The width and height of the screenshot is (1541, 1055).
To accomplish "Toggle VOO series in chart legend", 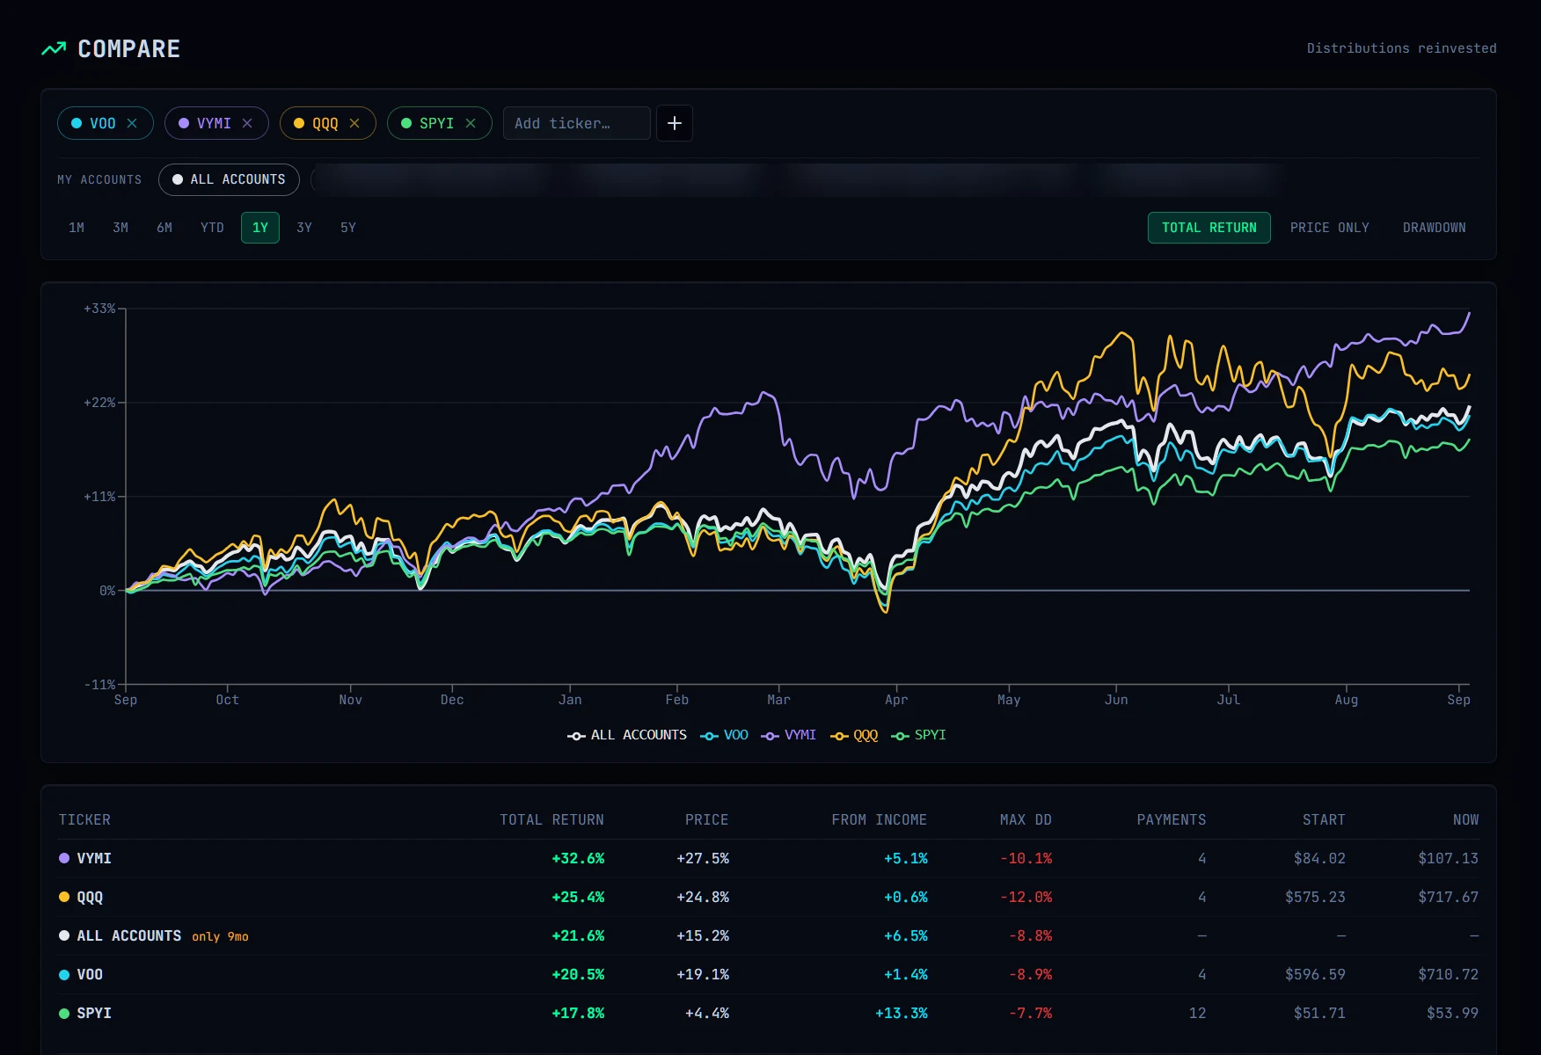I will tap(725, 735).
